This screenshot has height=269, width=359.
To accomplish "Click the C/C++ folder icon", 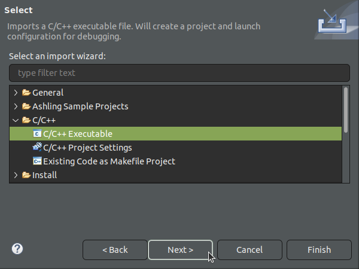I will click(x=26, y=120).
